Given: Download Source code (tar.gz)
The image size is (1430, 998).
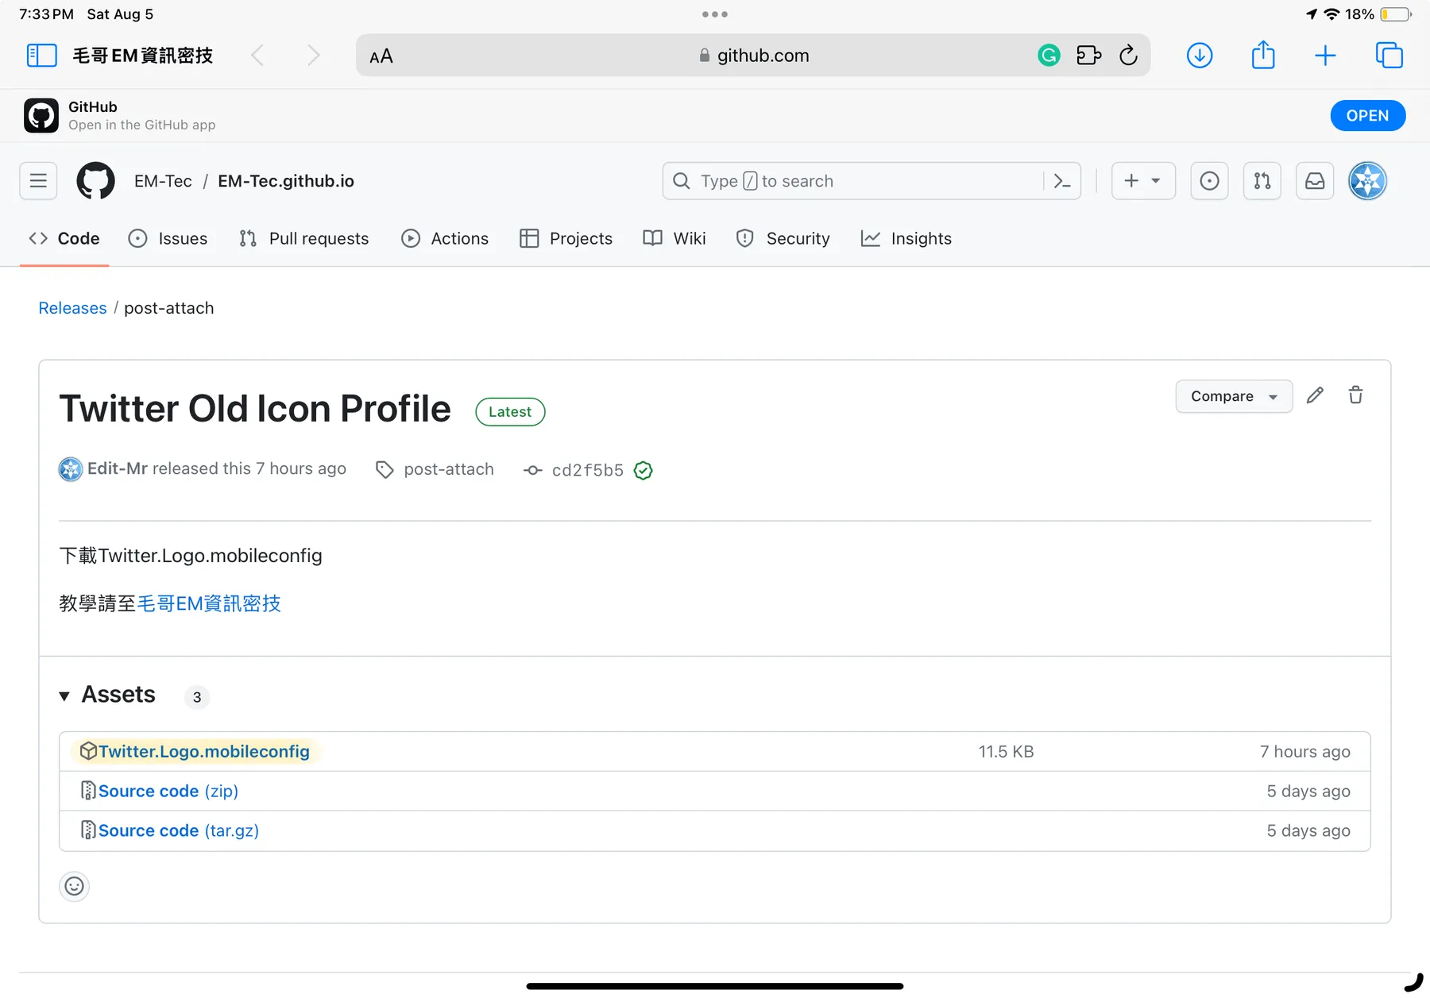Looking at the screenshot, I should click(x=179, y=830).
